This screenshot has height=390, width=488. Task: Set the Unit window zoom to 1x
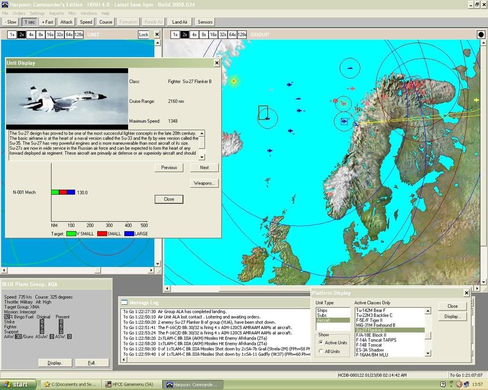click(12, 34)
